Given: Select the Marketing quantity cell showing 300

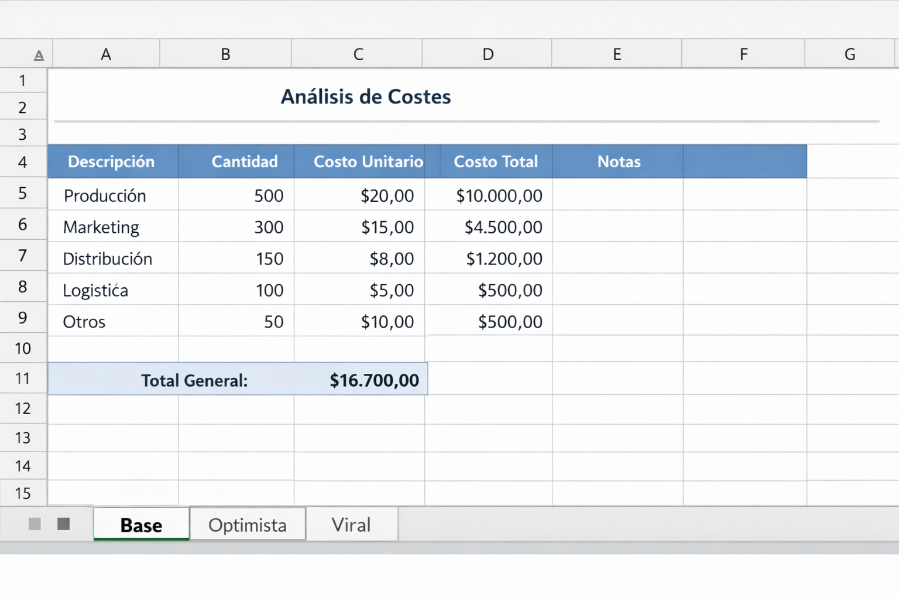Looking at the screenshot, I should point(236,227).
